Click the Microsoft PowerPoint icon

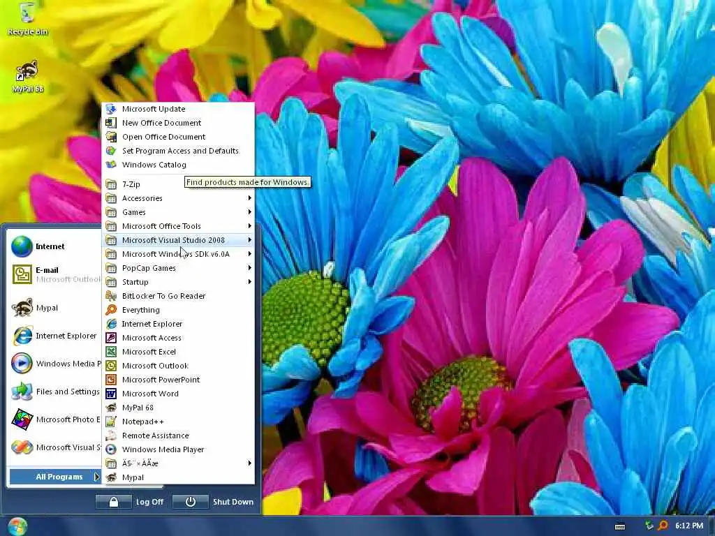tap(111, 380)
